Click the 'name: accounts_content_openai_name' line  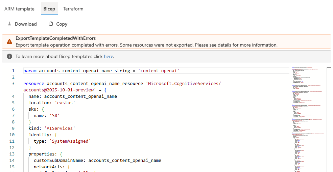73,96
